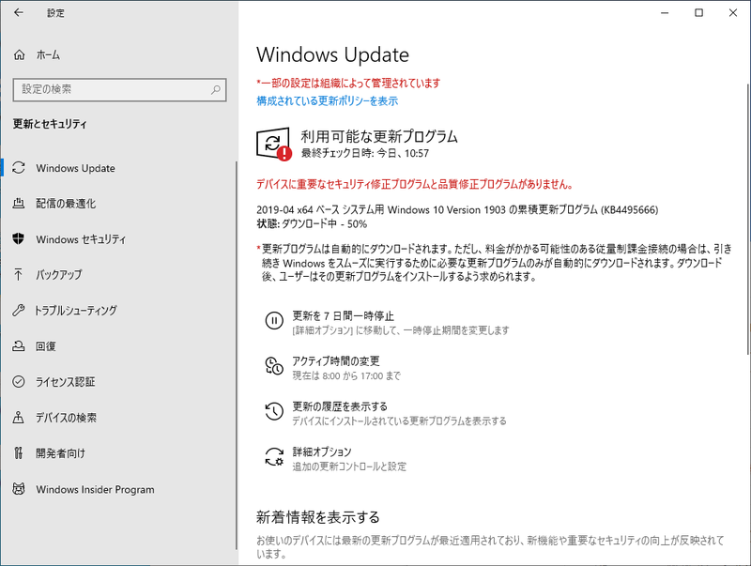Image resolution: width=751 pixels, height=566 pixels.
Task: Click the Windows Update sync icon in sidebar
Action: point(19,168)
